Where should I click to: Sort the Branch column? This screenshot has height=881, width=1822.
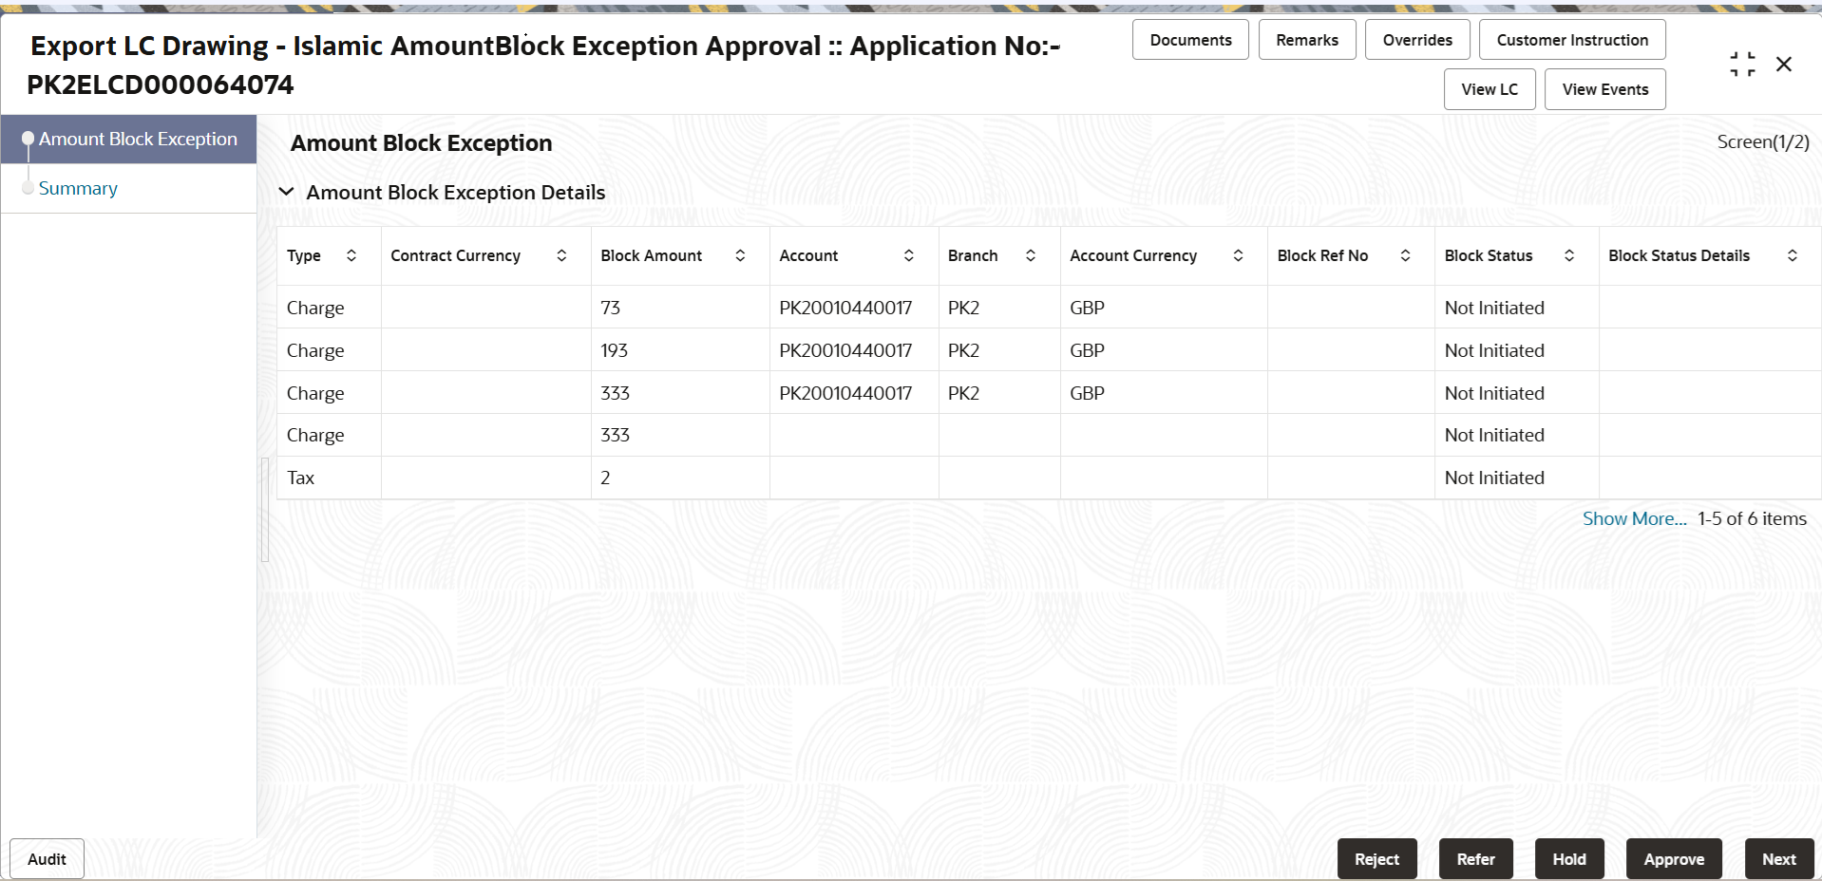pyautogui.click(x=1031, y=255)
